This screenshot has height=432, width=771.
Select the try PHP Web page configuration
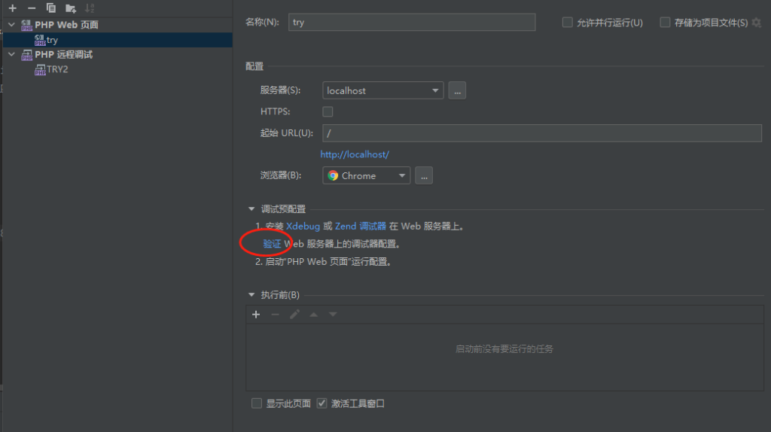click(52, 40)
